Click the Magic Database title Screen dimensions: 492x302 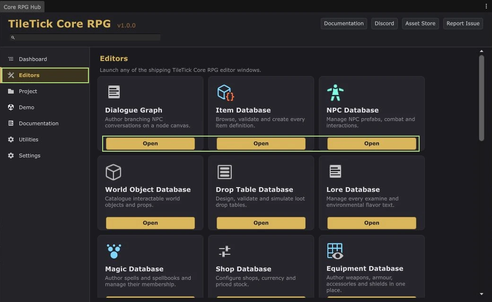coord(134,269)
